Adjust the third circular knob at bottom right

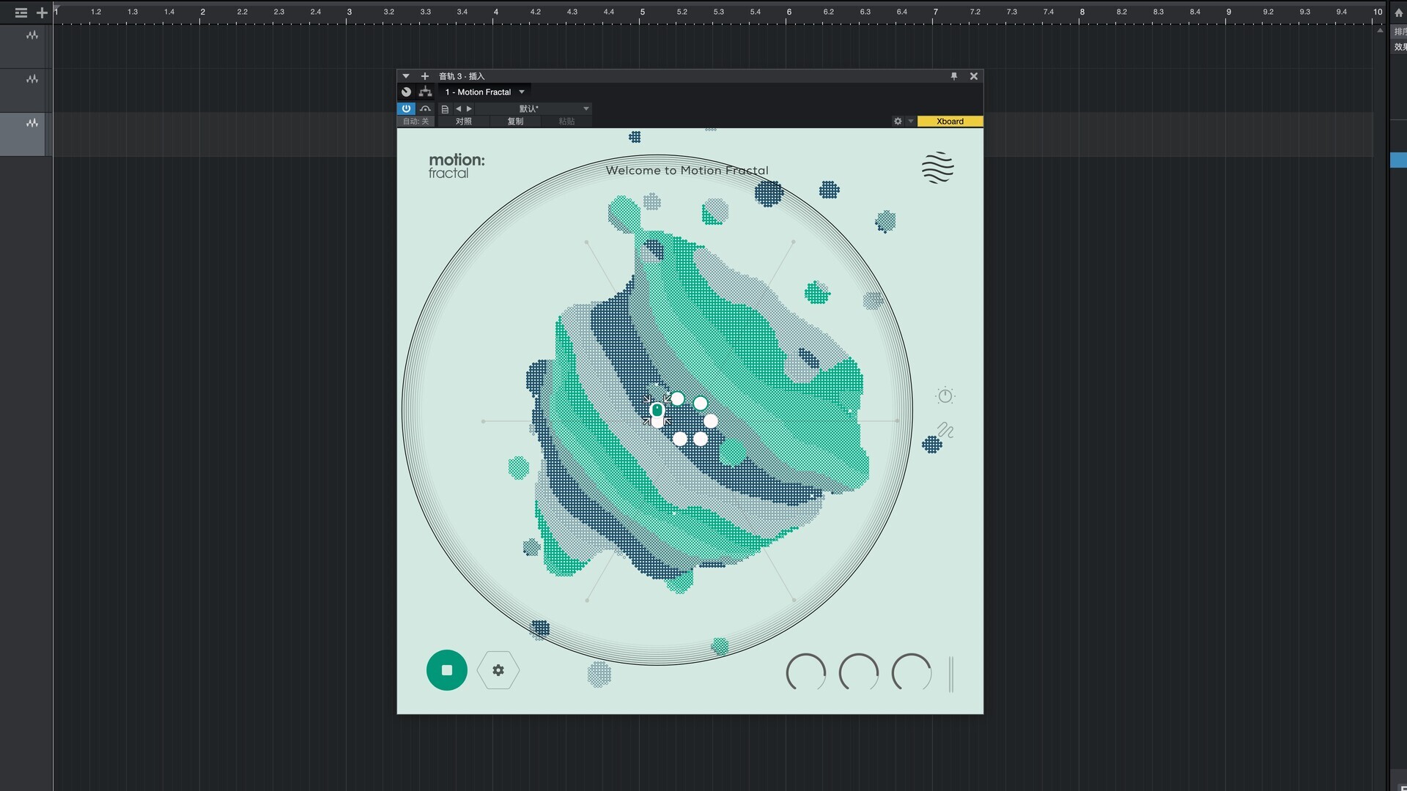(912, 672)
